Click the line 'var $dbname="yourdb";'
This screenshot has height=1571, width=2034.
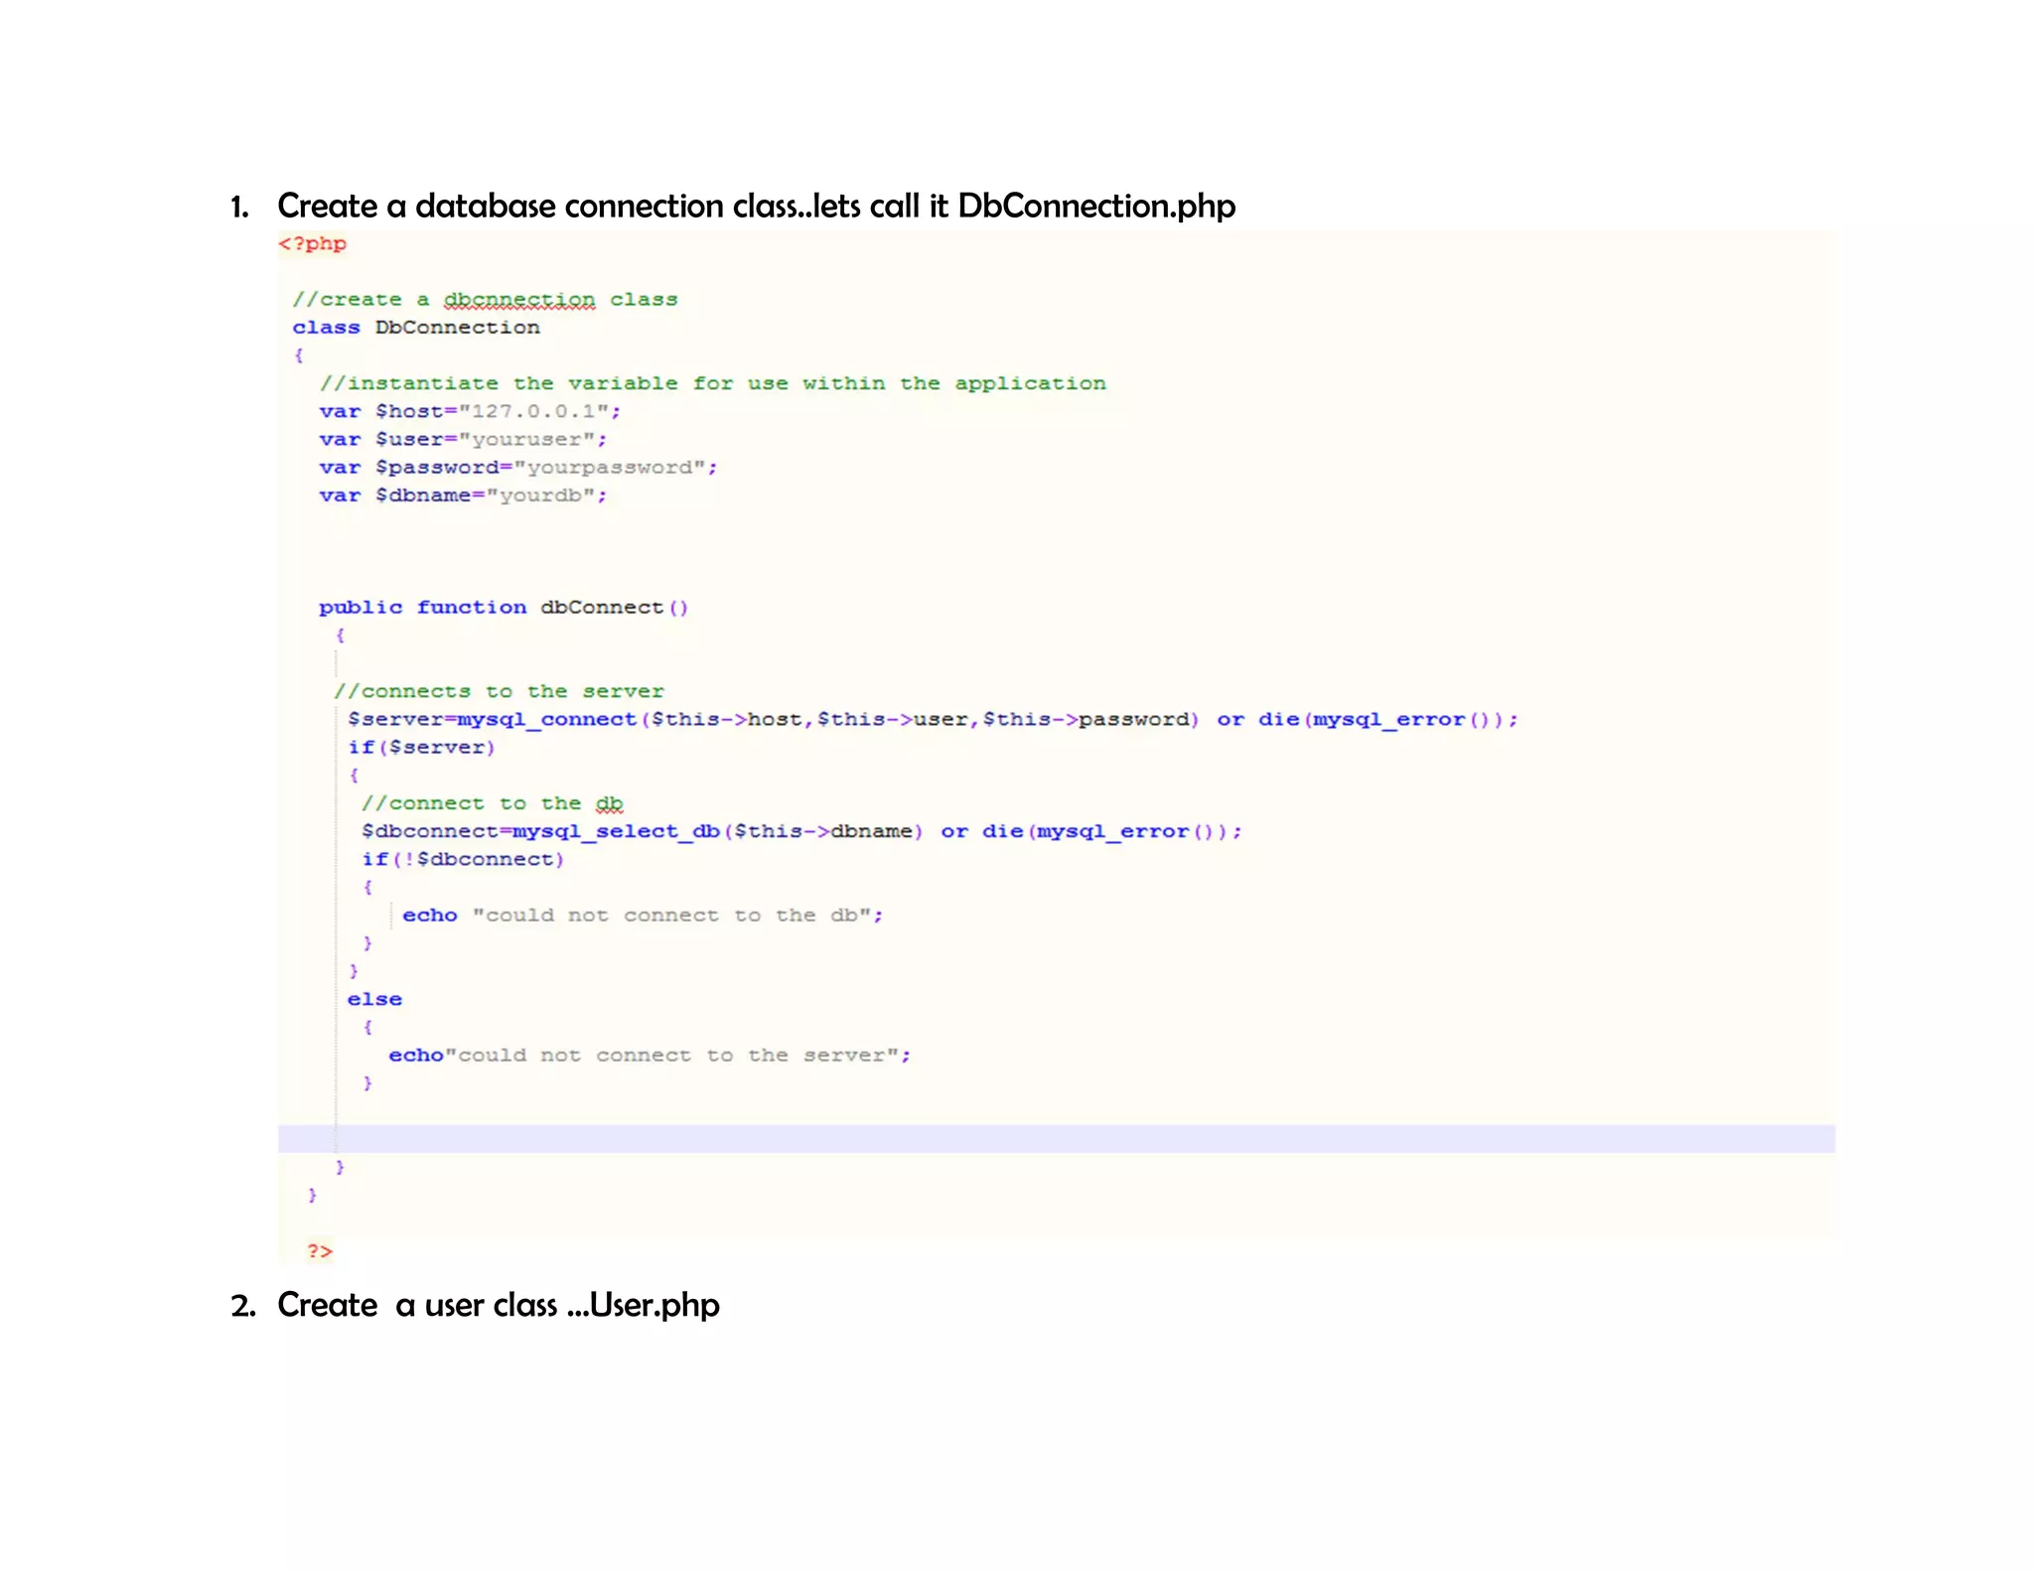point(463,495)
